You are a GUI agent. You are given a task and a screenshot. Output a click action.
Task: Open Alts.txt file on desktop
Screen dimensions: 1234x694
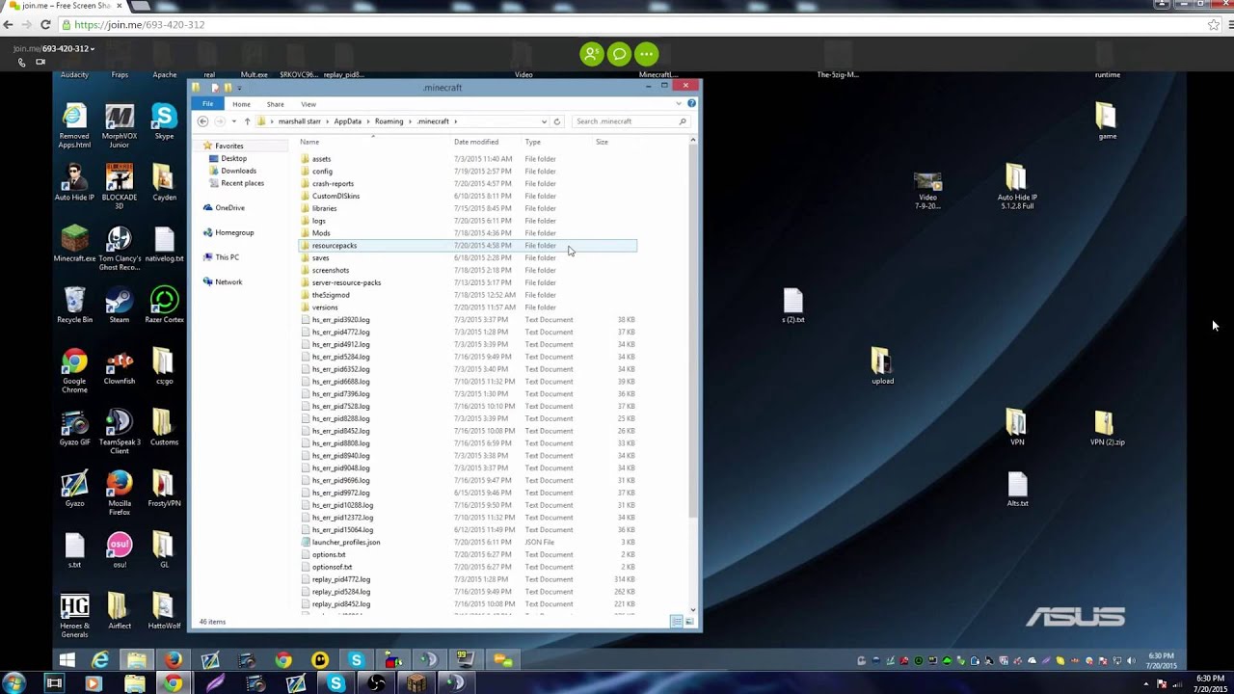pyautogui.click(x=1017, y=489)
